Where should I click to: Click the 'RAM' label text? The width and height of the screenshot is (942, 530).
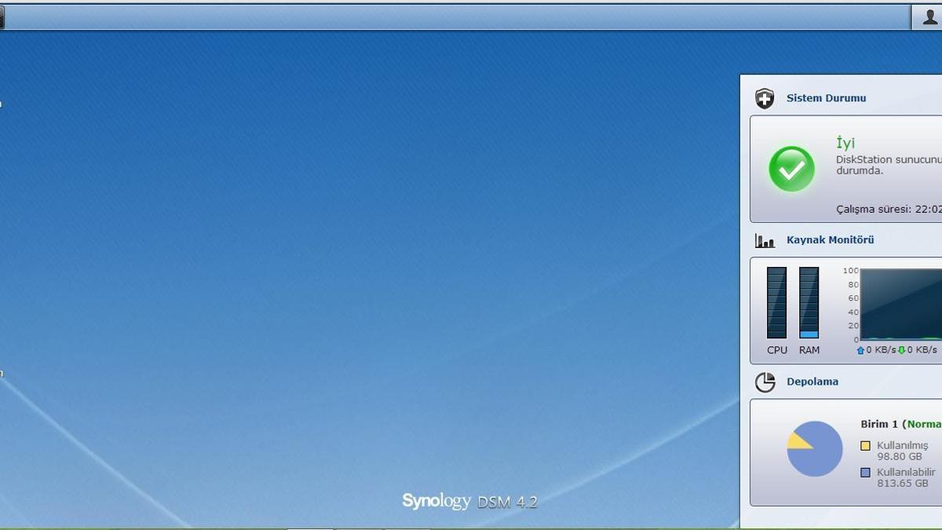pos(809,350)
